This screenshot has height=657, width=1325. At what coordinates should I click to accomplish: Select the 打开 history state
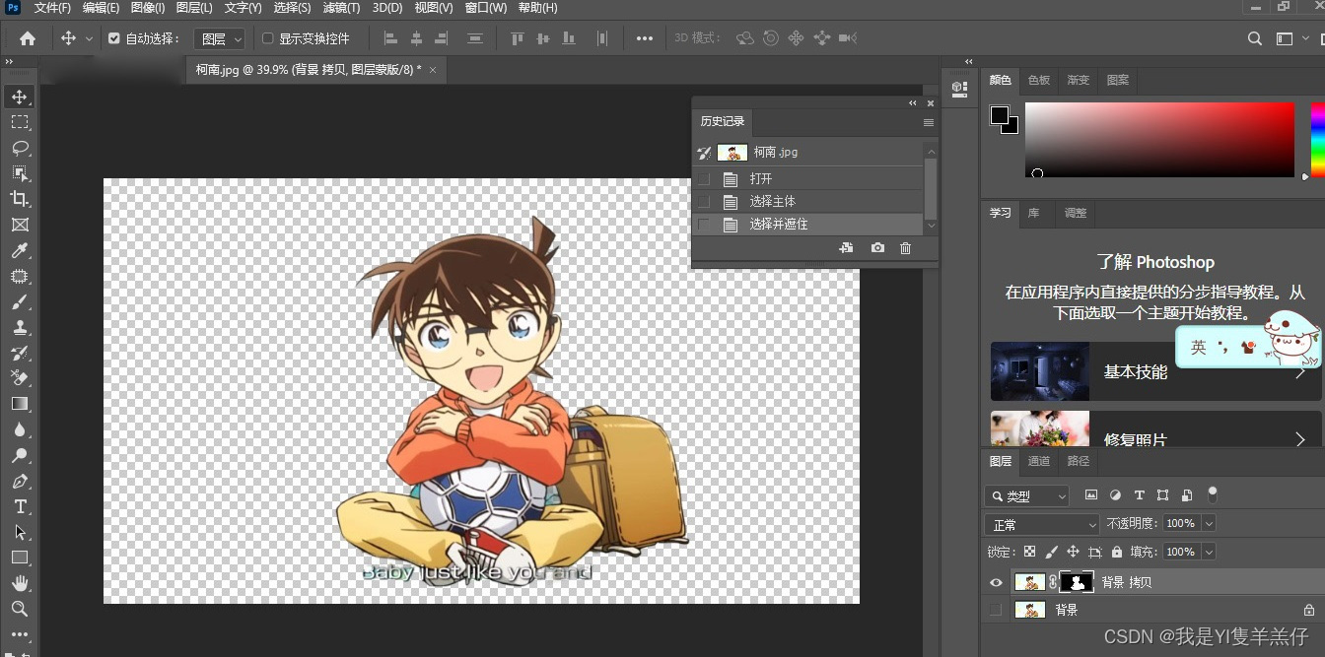tap(807, 178)
